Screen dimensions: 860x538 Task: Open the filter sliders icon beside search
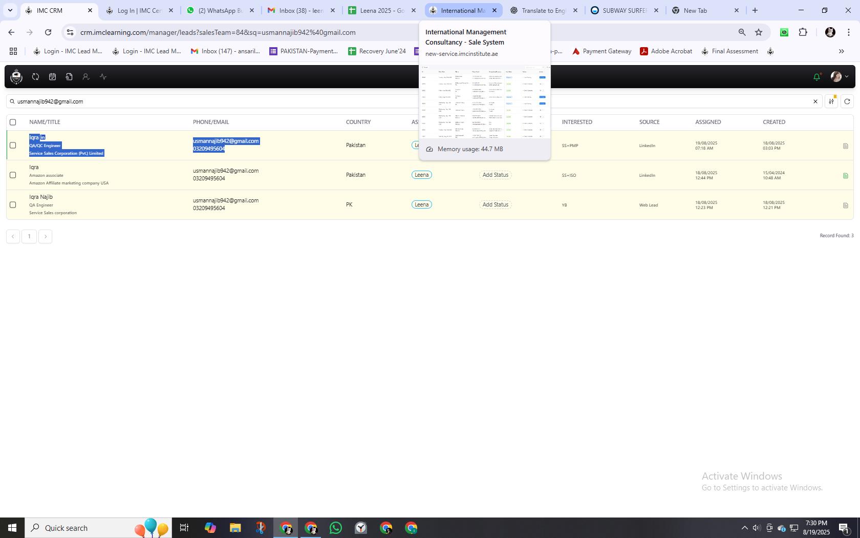(x=831, y=101)
